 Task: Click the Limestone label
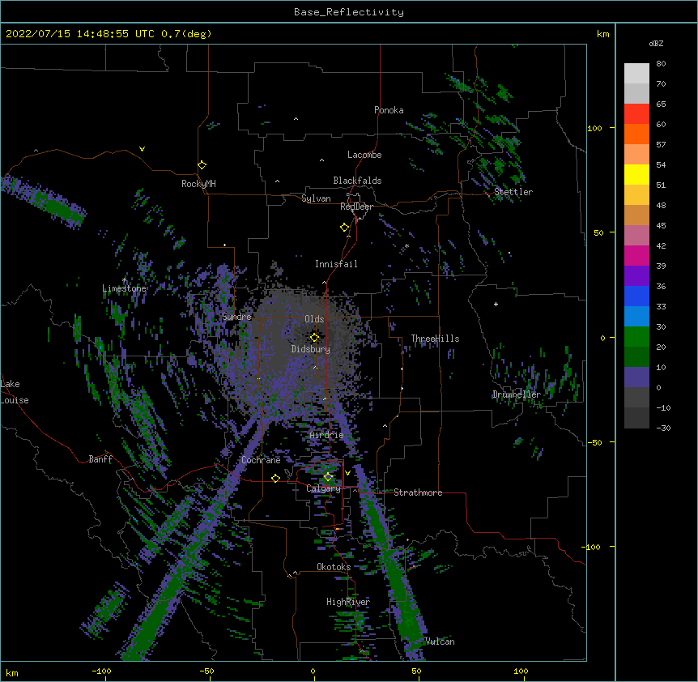point(124,288)
